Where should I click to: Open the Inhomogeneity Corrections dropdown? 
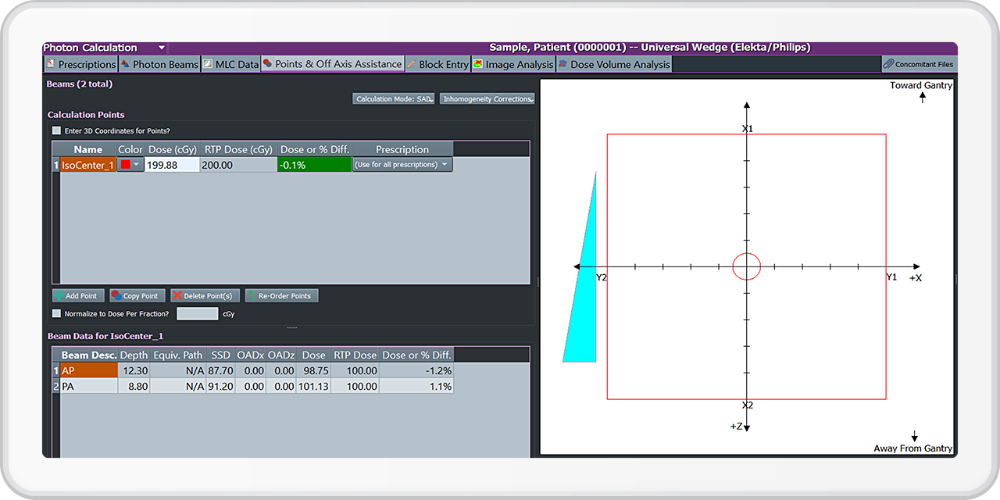coord(487,99)
